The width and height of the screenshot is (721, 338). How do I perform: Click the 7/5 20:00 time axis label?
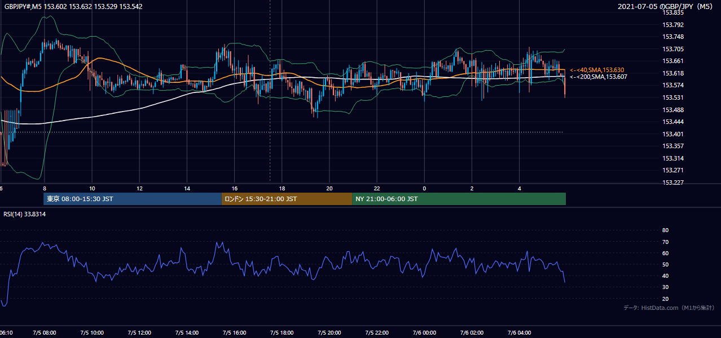click(x=329, y=332)
